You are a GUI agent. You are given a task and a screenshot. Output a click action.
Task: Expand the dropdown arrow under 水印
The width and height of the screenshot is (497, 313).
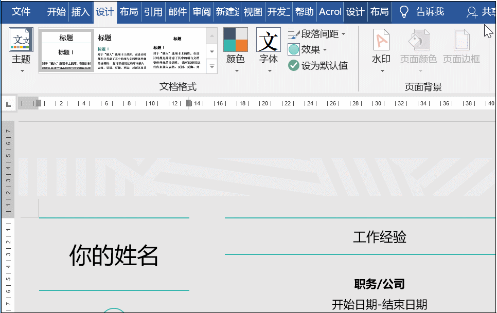pos(382,71)
